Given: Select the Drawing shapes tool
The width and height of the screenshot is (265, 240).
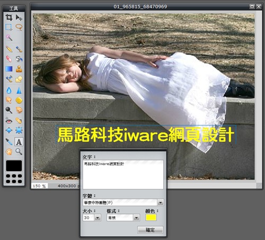Looking at the screenshot, I should (19, 79).
